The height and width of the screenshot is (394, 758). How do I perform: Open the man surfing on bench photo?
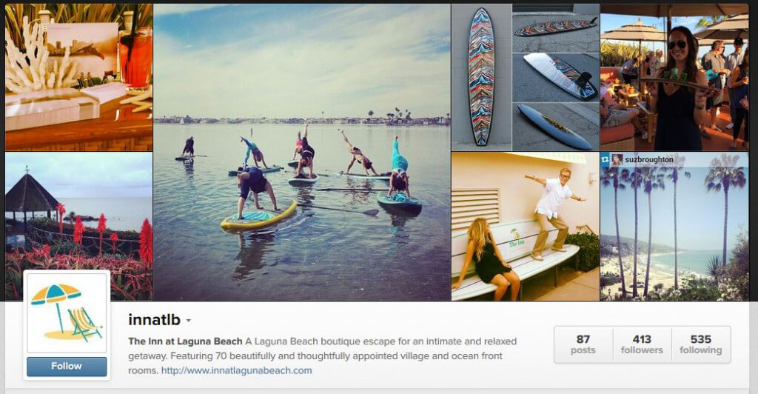[x=526, y=227]
